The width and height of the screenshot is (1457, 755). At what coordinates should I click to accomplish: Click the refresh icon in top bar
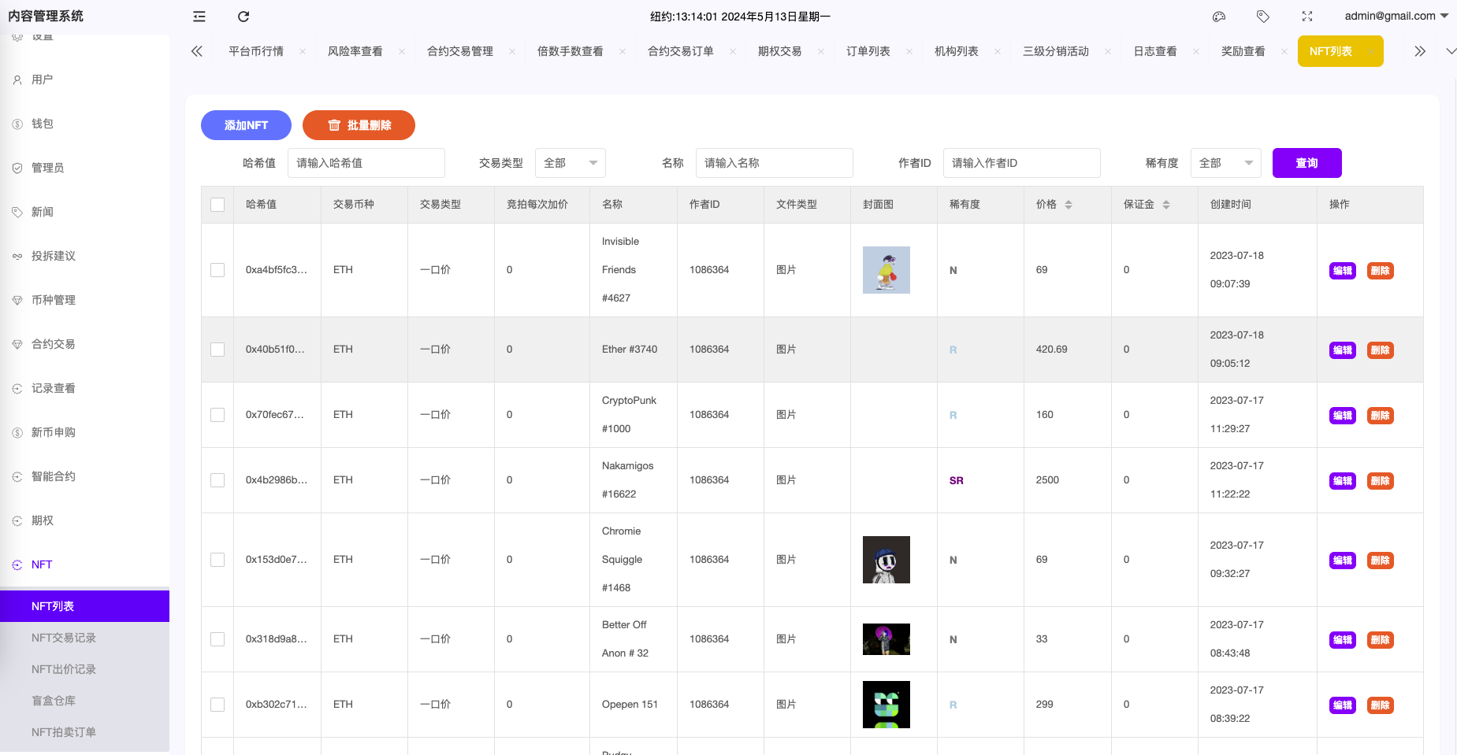(243, 17)
